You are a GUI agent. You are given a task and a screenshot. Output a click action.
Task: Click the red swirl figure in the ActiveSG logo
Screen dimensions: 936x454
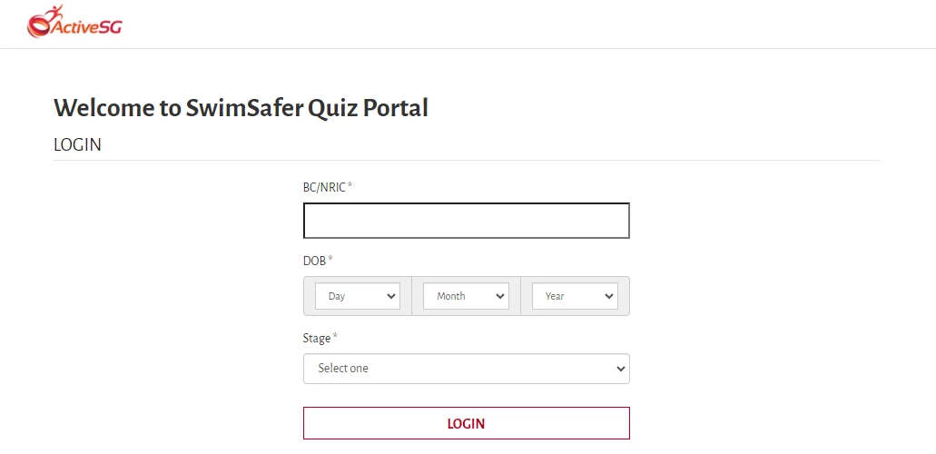click(43, 22)
